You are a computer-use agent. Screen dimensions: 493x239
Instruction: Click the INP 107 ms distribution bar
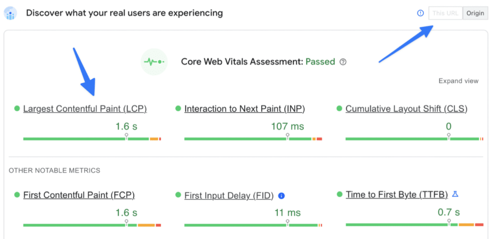click(253, 139)
